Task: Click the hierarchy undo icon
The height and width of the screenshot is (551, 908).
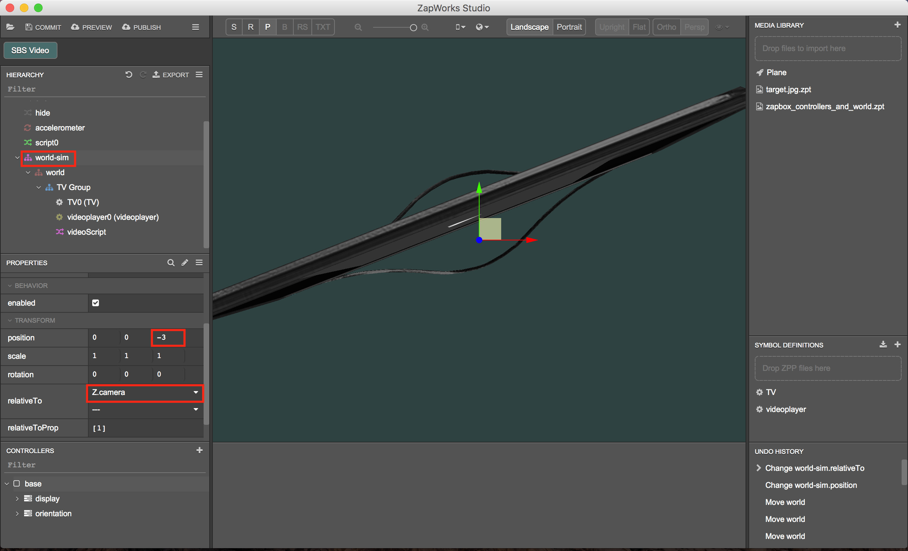Action: coord(128,75)
